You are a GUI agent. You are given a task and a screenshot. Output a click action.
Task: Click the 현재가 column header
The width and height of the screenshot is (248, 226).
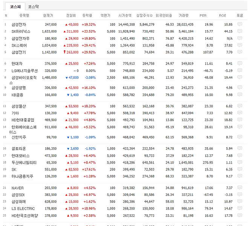48,15
